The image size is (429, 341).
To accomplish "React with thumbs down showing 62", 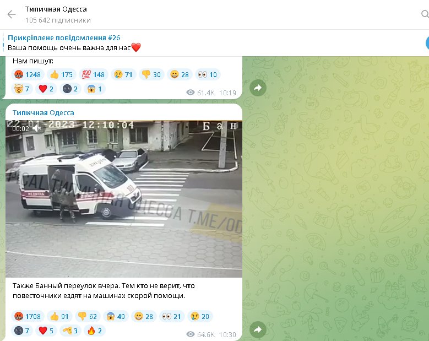I will click(x=88, y=316).
